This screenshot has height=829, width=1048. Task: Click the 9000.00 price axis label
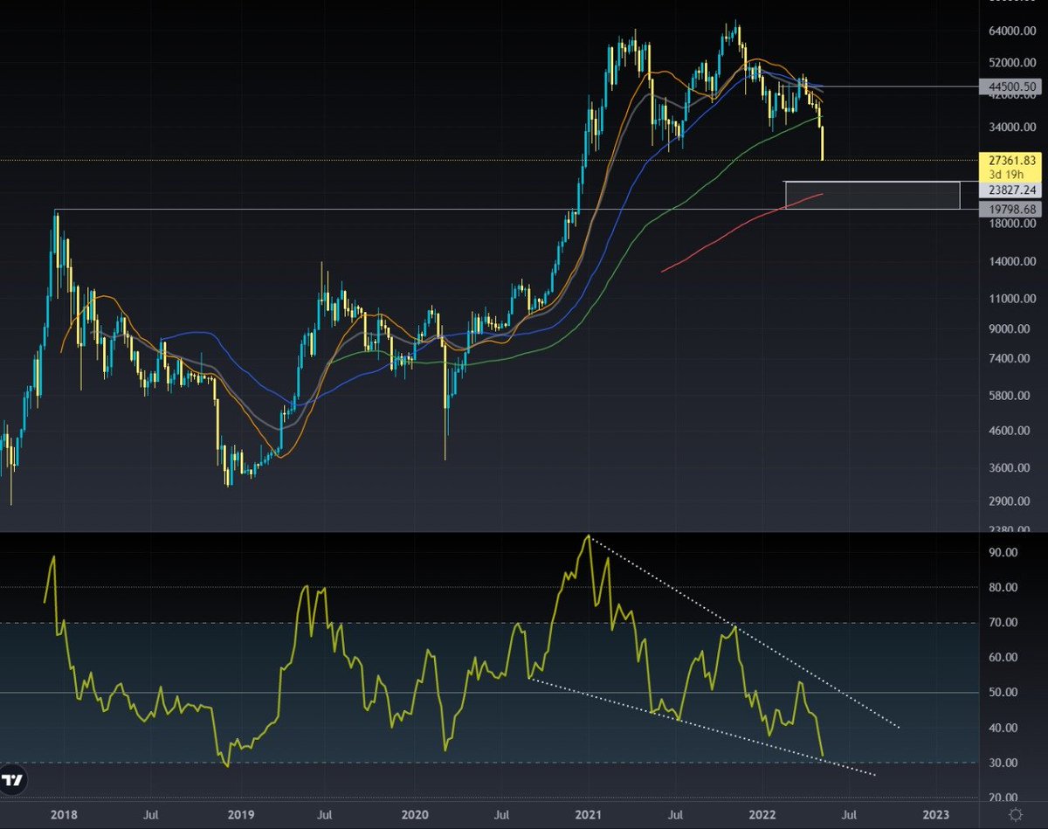point(1010,329)
